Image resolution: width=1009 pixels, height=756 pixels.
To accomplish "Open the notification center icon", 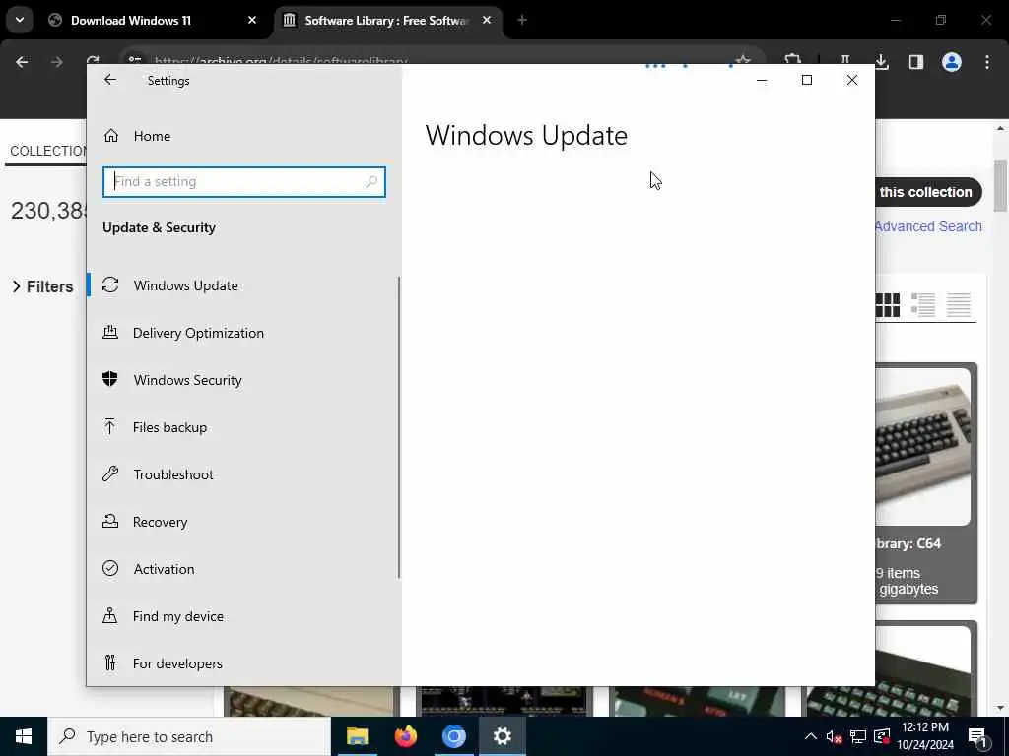I will (x=977, y=737).
